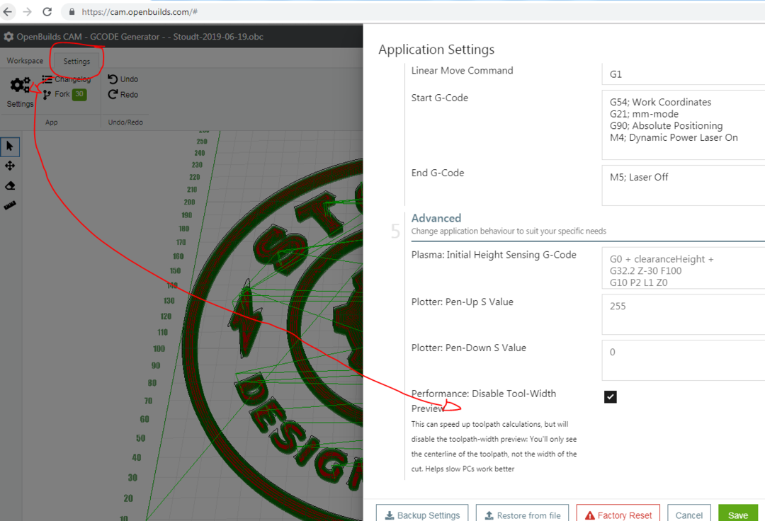Open Settings via the gears icon
The height and width of the screenshot is (521, 765).
point(20,86)
